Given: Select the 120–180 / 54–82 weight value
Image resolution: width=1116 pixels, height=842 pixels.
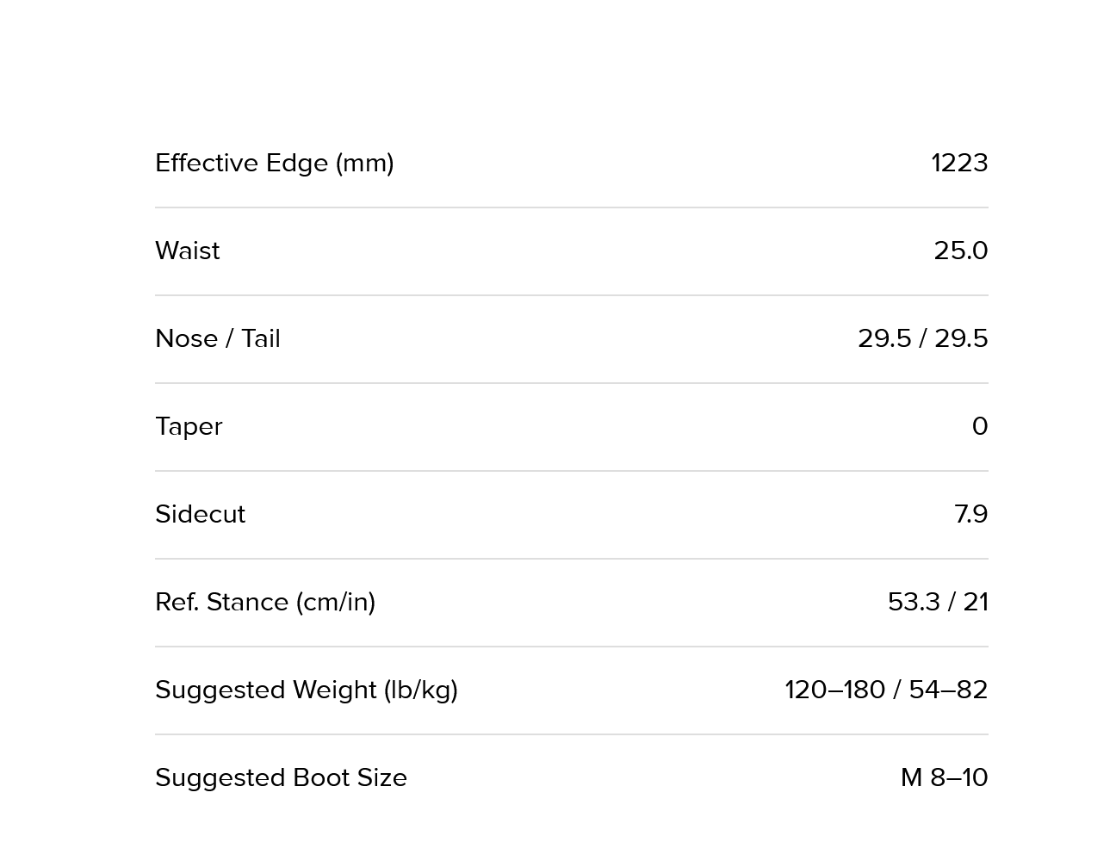Looking at the screenshot, I should coord(886,690).
